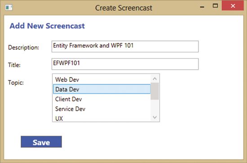247x163 pixels.
Task: Click the topic list scrollbar thumb
Action: coord(154,91)
